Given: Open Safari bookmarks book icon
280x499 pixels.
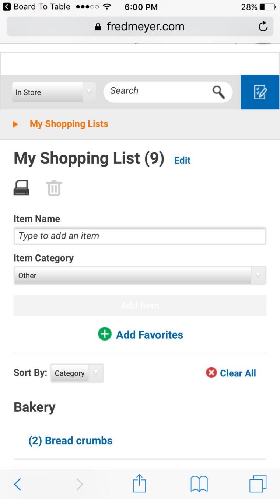Looking at the screenshot, I should click(x=199, y=484).
